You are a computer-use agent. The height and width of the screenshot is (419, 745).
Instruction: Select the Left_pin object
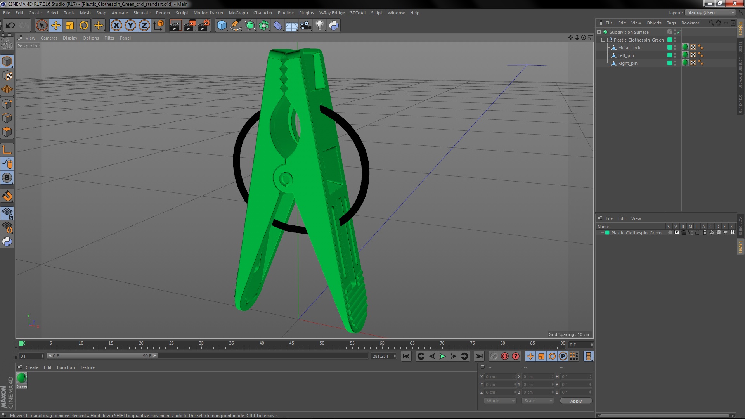pos(625,55)
